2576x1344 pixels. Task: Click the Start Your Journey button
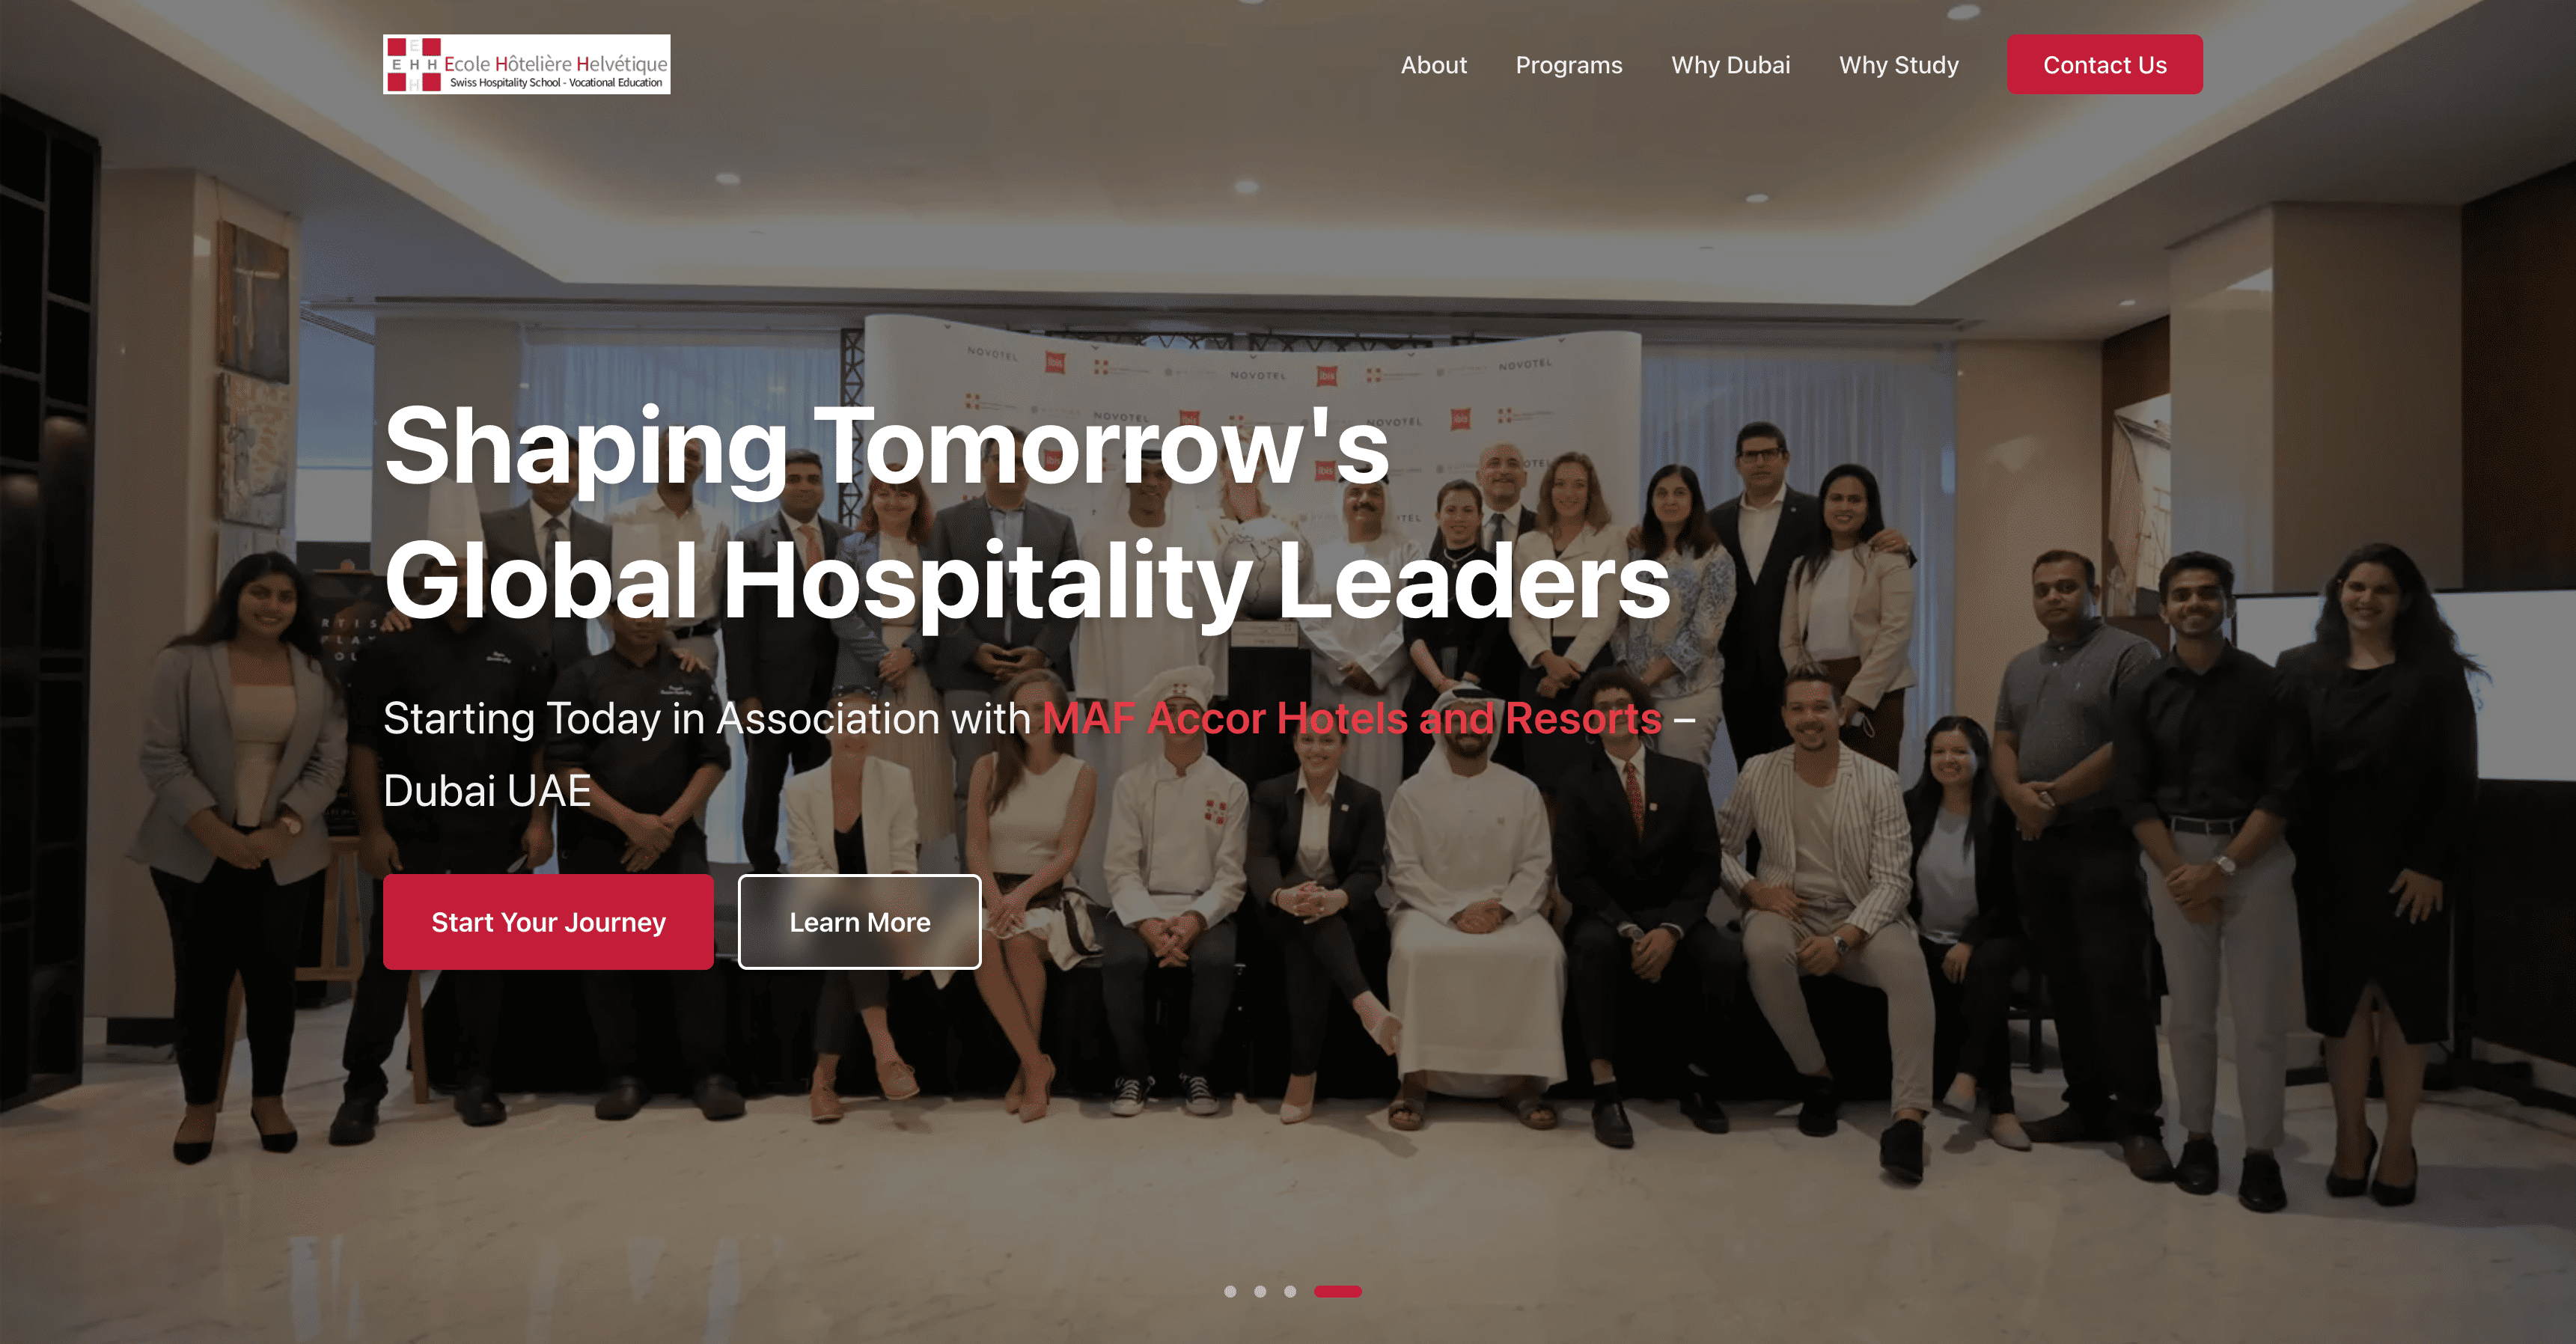[x=548, y=922]
